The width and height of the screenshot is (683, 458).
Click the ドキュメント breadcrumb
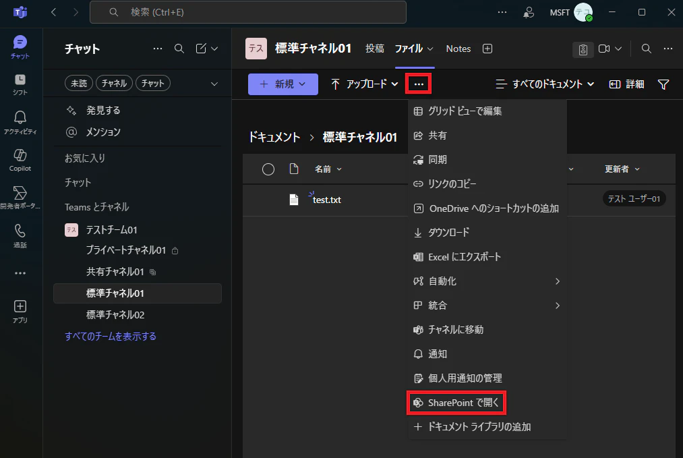[274, 138]
